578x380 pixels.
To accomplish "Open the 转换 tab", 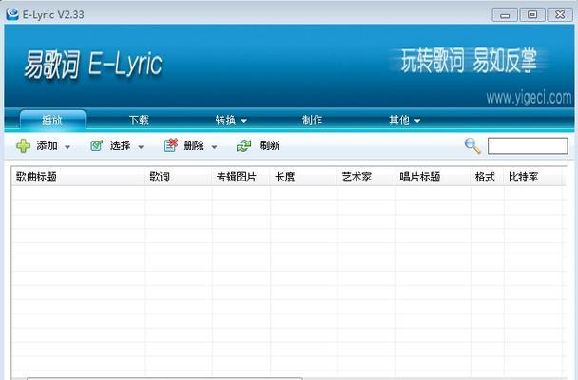I will 225,120.
